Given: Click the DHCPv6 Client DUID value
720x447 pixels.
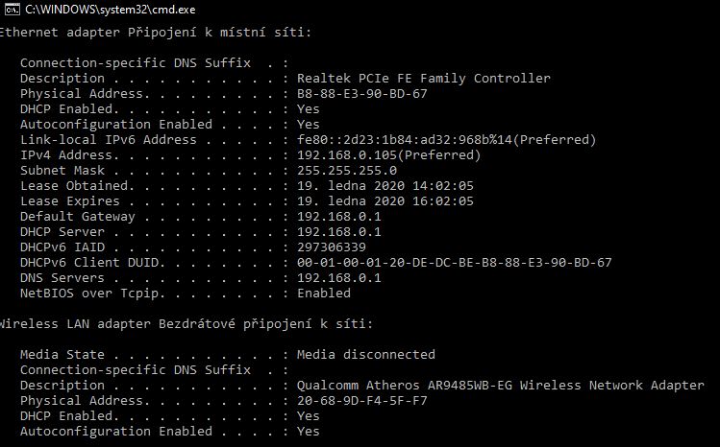Looking at the screenshot, I should 455,263.
